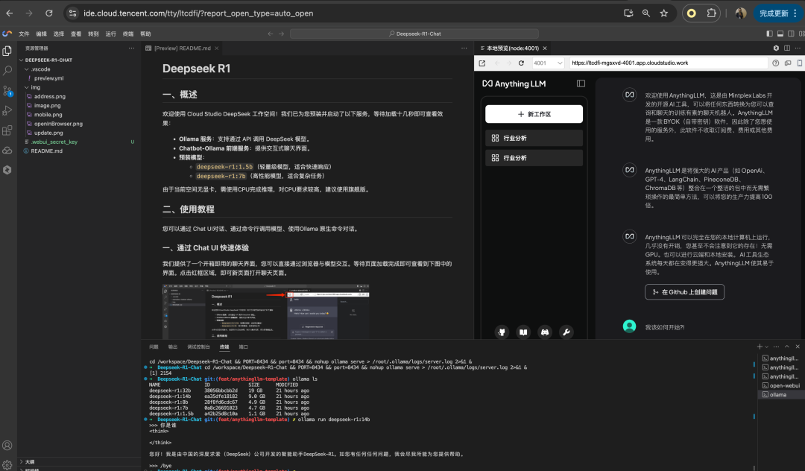Reload the local preview page
This screenshot has height=471, width=805.
(521, 63)
